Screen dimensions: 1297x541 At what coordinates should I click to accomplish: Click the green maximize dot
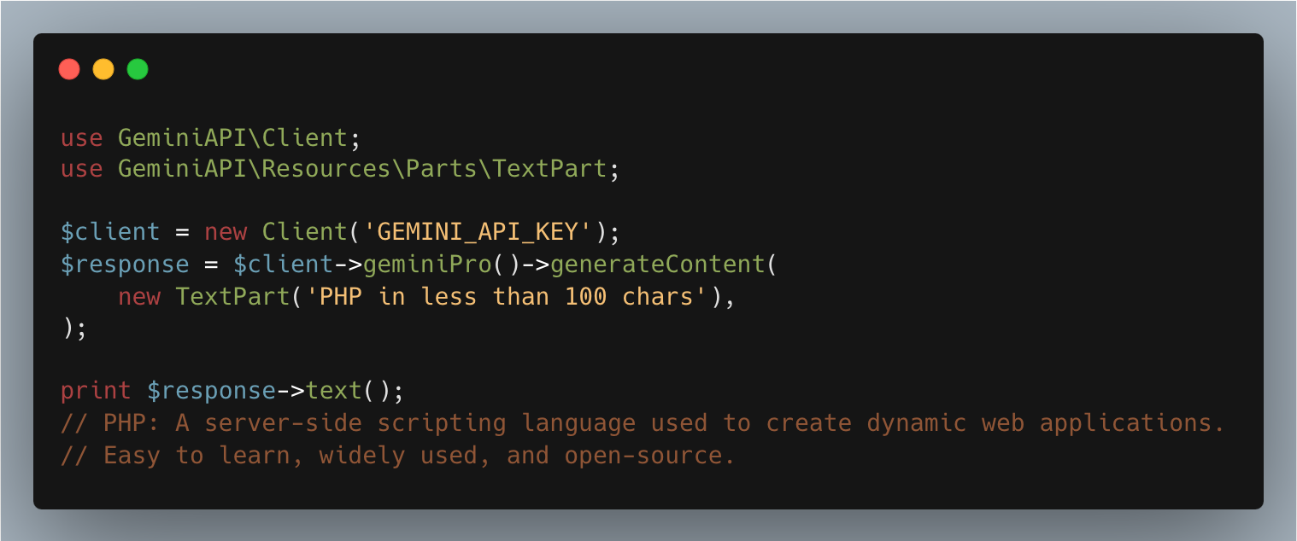(x=138, y=69)
